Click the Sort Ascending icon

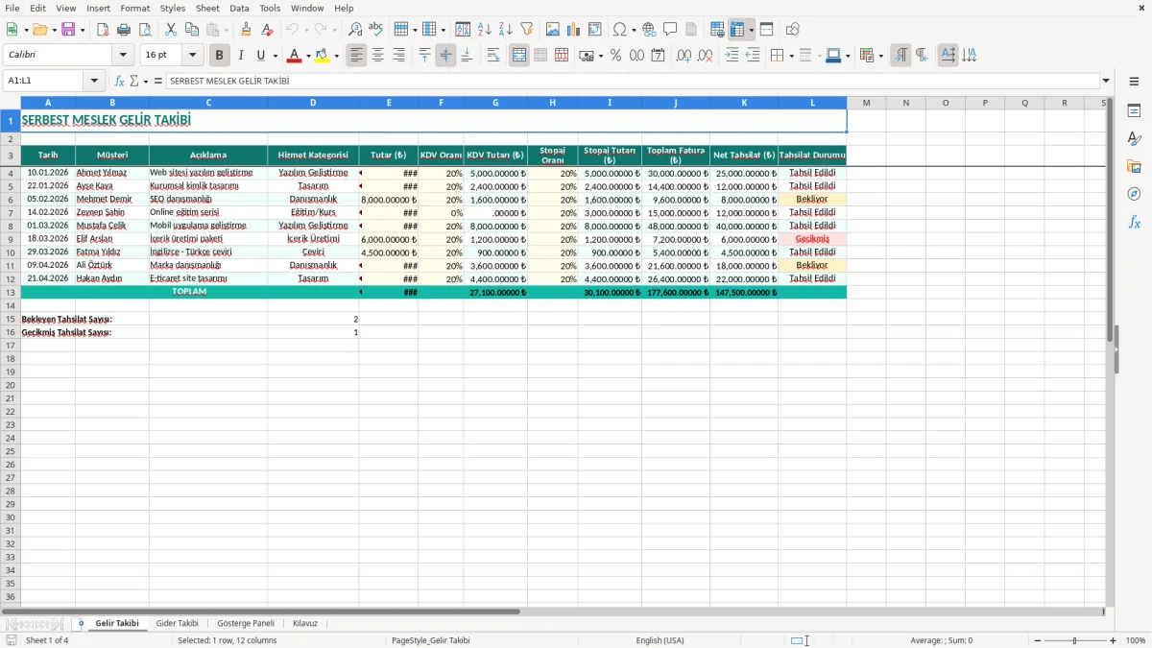click(484, 30)
